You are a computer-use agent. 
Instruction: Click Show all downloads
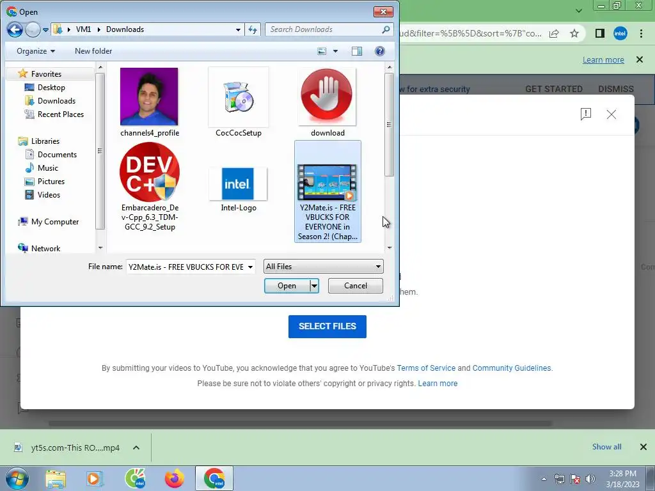(x=606, y=447)
